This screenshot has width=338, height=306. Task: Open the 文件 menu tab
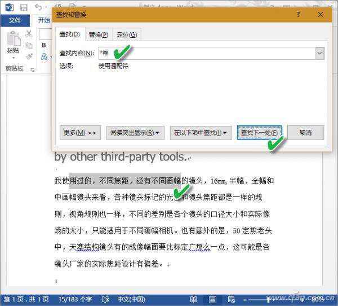pos(15,20)
